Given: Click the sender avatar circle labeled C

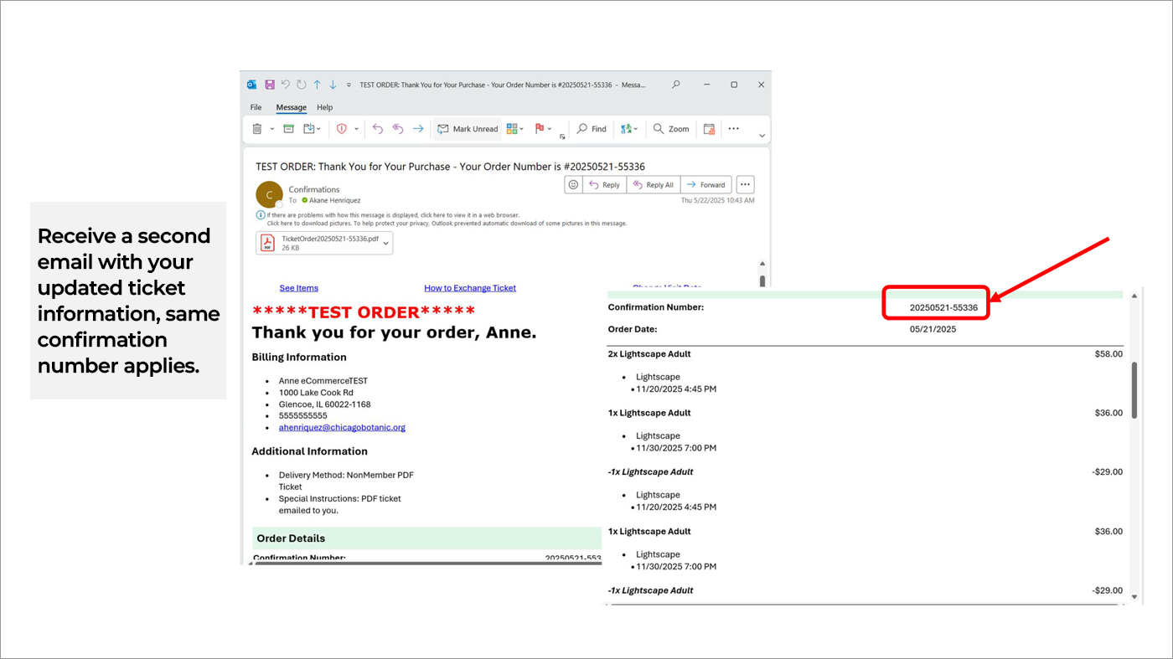Looking at the screenshot, I should (269, 194).
